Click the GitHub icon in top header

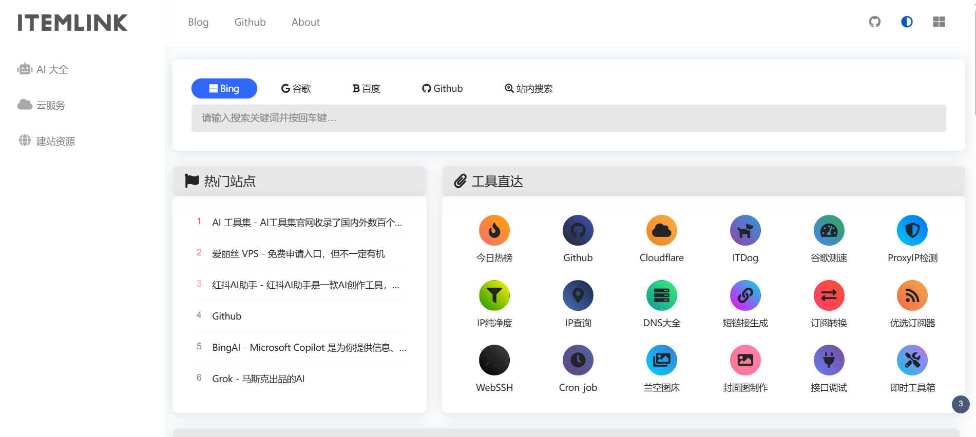(x=874, y=22)
